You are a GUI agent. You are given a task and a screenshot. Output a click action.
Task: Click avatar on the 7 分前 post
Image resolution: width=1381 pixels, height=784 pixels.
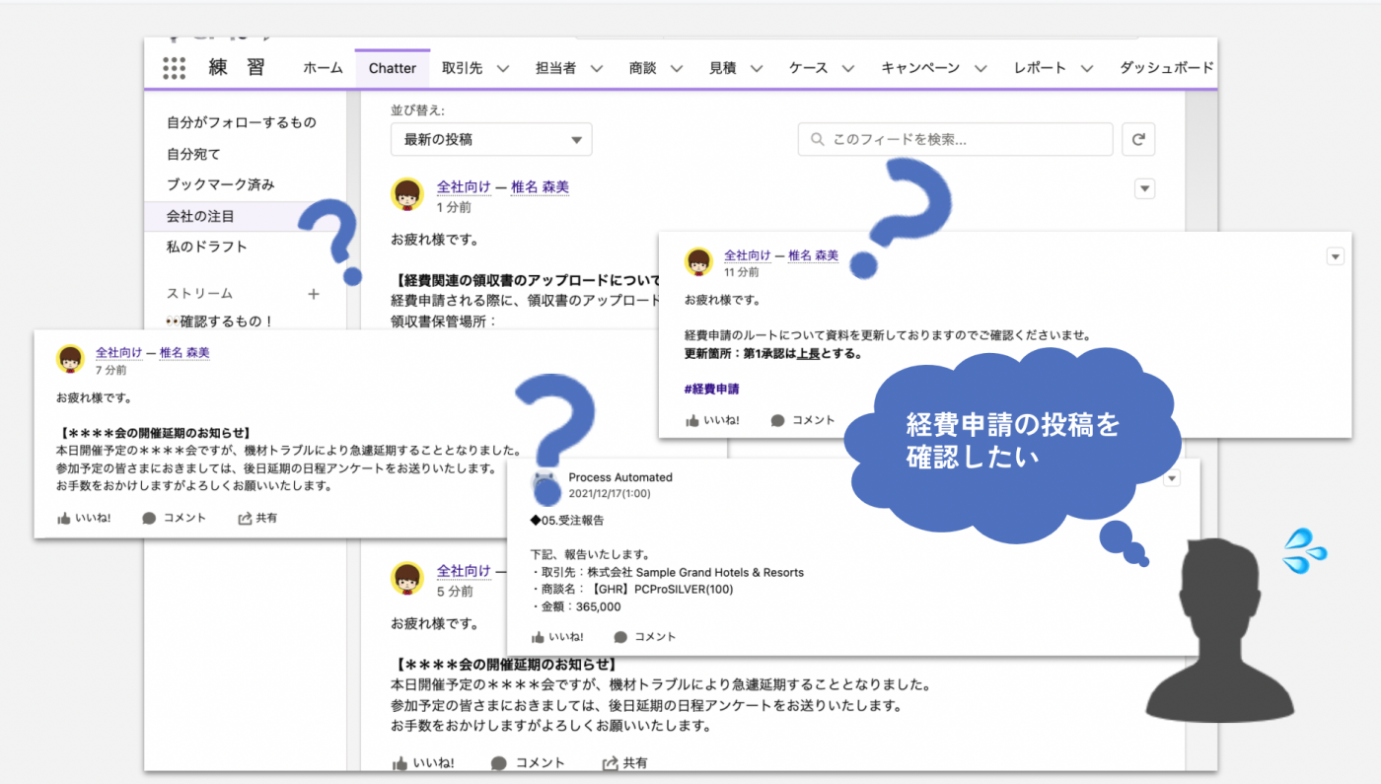(x=70, y=359)
